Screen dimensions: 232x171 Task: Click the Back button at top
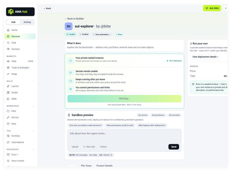pos(47,8)
